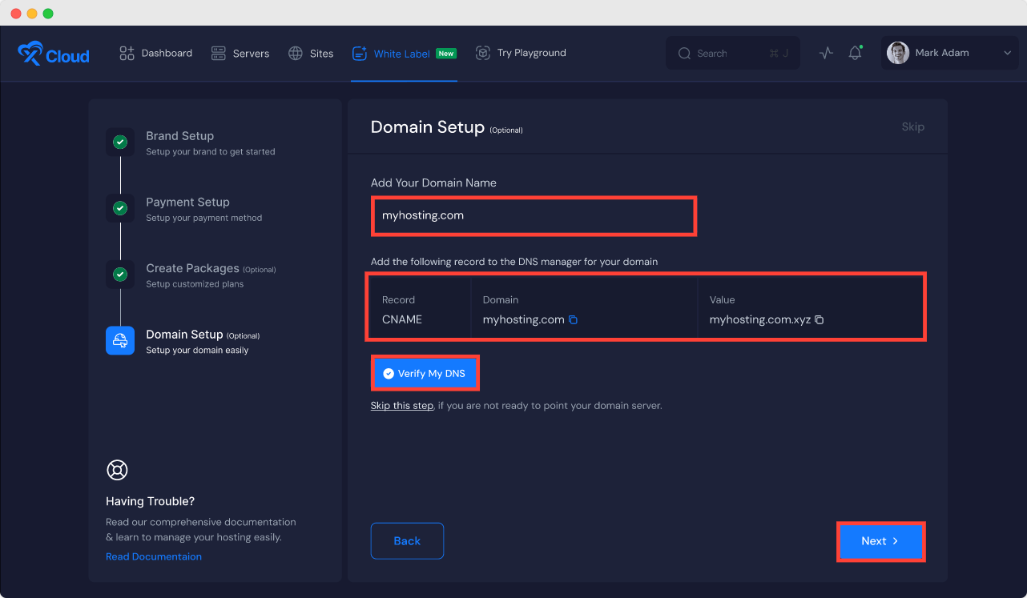Open the Read Documentation link
This screenshot has height=598, width=1027.
(154, 556)
